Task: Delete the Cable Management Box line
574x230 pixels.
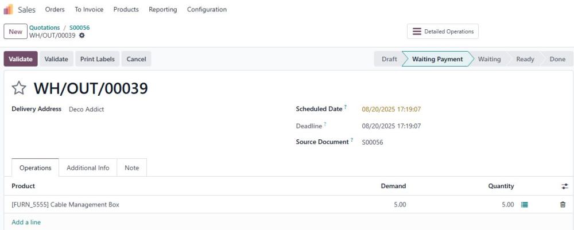Action: [563, 205]
